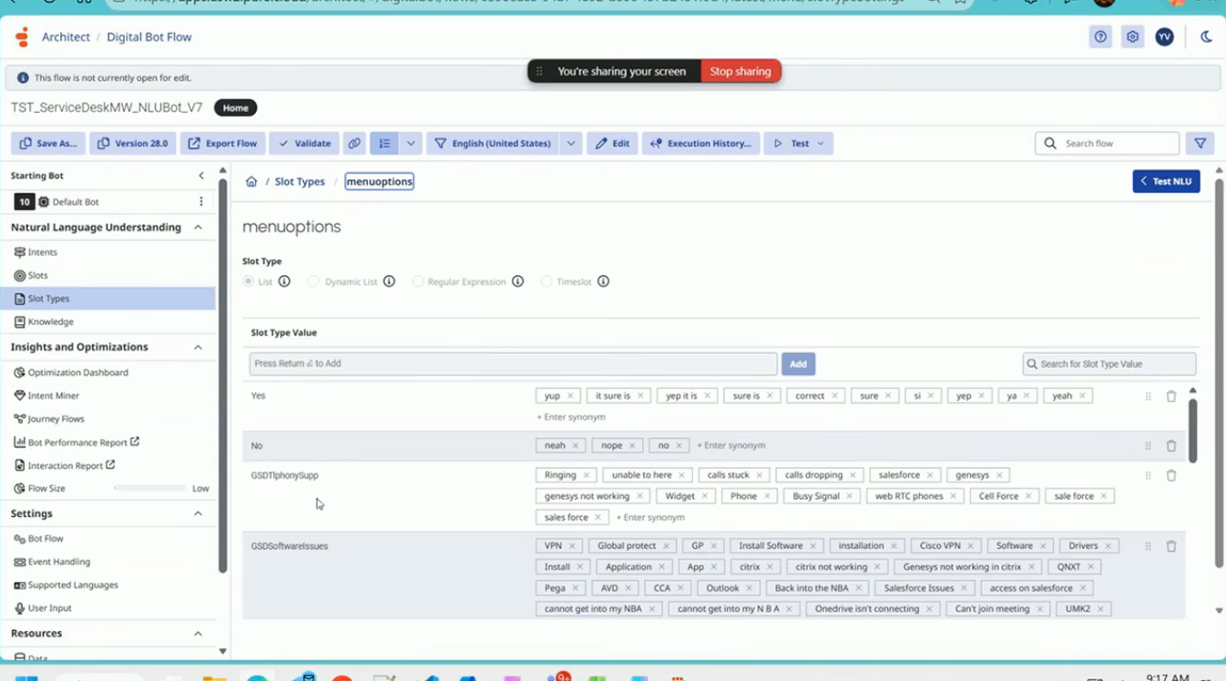The image size is (1226, 681).
Task: Click the Home badge next to flow name
Action: tap(235, 108)
